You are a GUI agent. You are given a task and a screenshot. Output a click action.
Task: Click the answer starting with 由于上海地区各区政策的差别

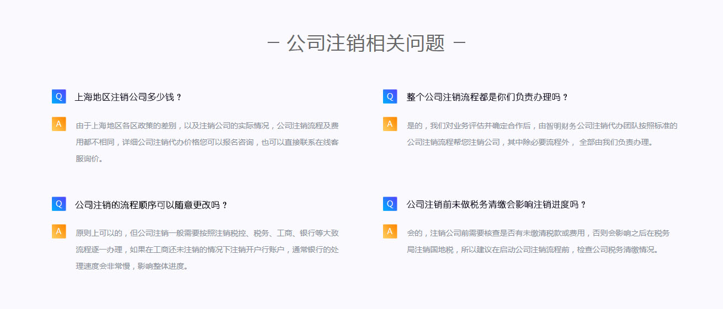click(207, 142)
